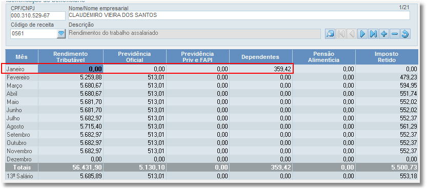The width and height of the screenshot is (427, 190).
Task: Click the Mês column header
Action: (22, 57)
